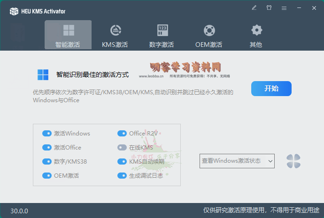Open the 智能激活 smart activation tab

click(x=68, y=35)
